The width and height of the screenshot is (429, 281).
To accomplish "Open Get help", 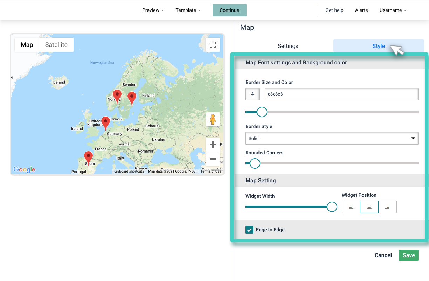I will coord(334,10).
